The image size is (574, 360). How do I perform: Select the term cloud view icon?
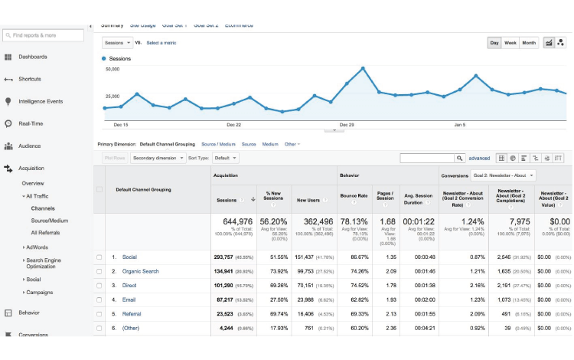click(547, 159)
